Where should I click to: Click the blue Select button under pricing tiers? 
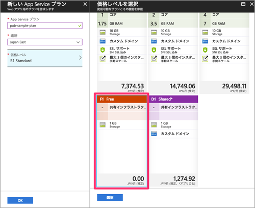click(x=110, y=197)
